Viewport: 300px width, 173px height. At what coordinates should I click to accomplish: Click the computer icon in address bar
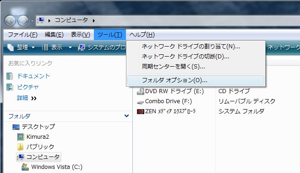(x=41, y=21)
